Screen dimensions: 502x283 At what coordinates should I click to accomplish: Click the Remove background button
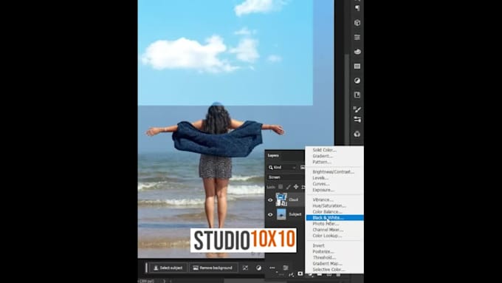pos(213,267)
